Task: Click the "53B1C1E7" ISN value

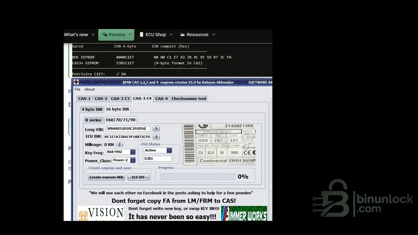Action: point(125,63)
